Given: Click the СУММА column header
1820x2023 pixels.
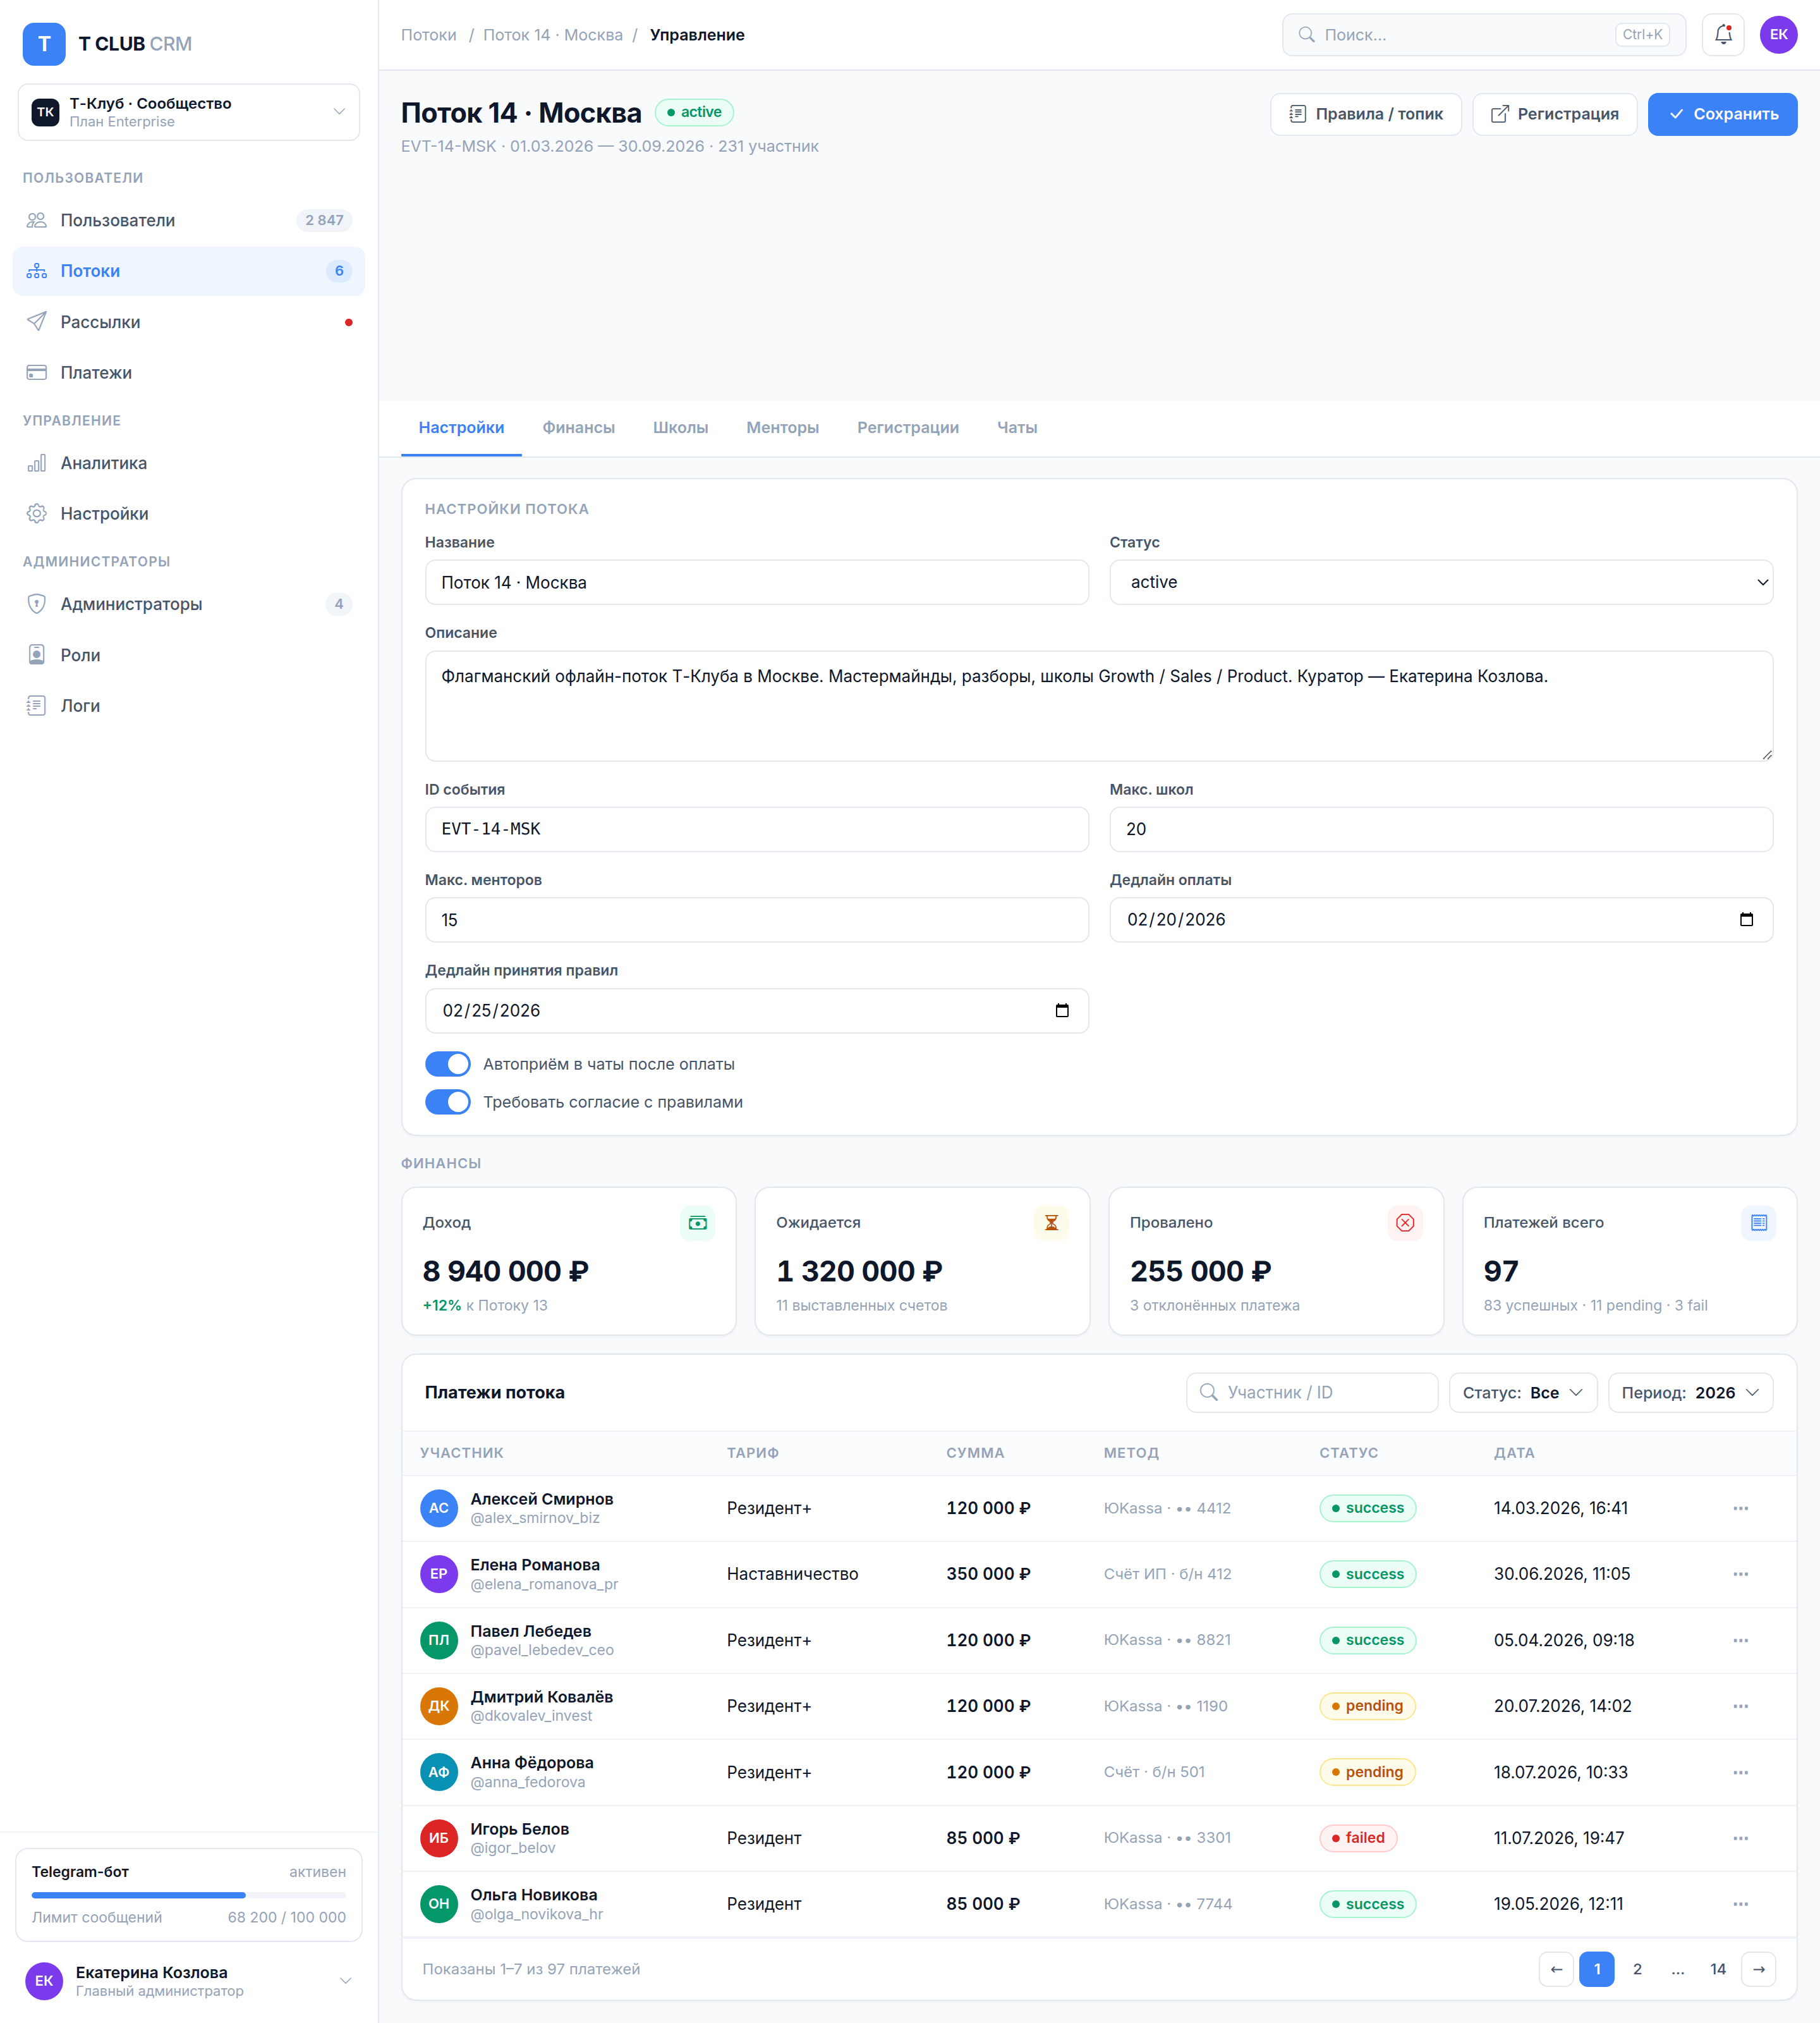Looking at the screenshot, I should point(975,1453).
